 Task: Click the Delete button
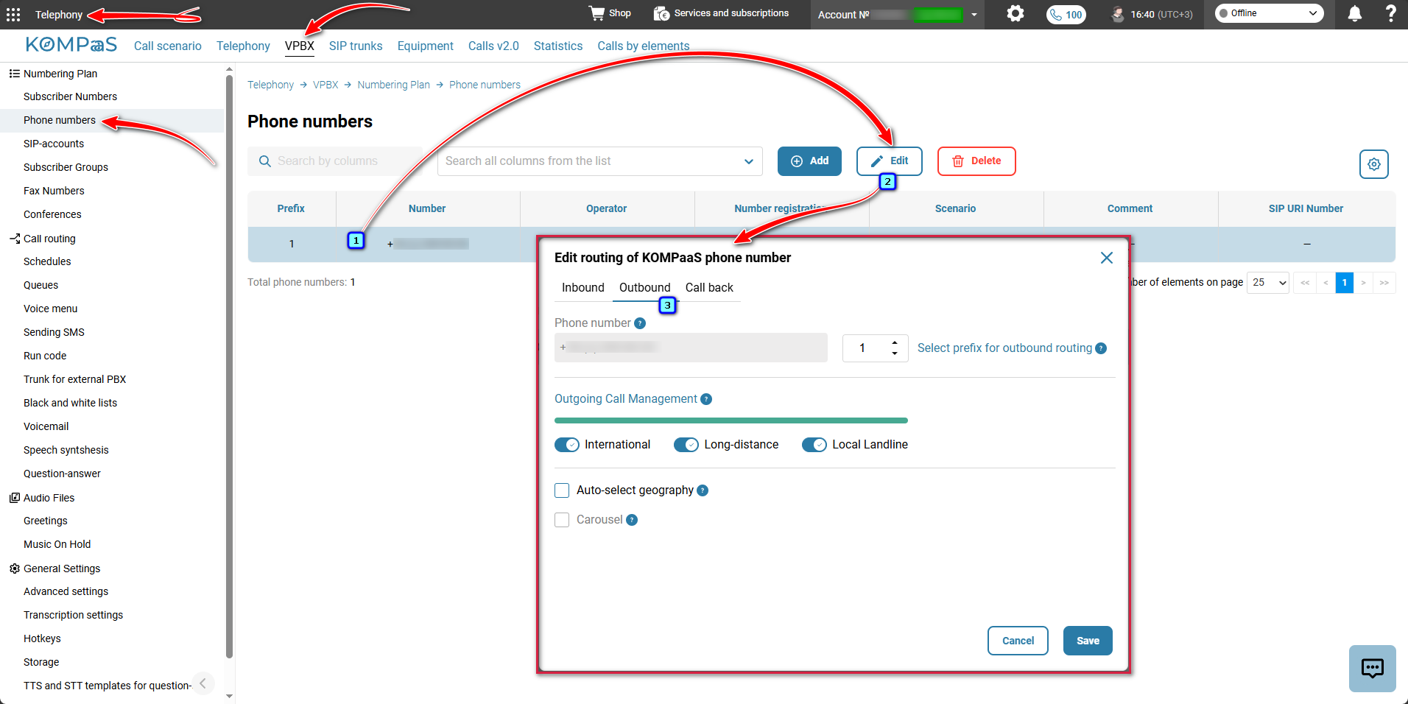coord(976,161)
